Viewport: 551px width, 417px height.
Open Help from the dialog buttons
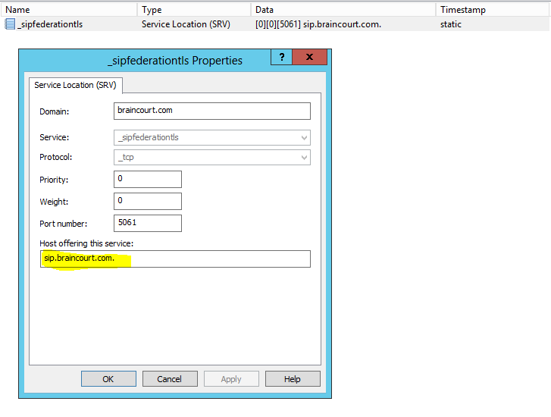tap(293, 378)
